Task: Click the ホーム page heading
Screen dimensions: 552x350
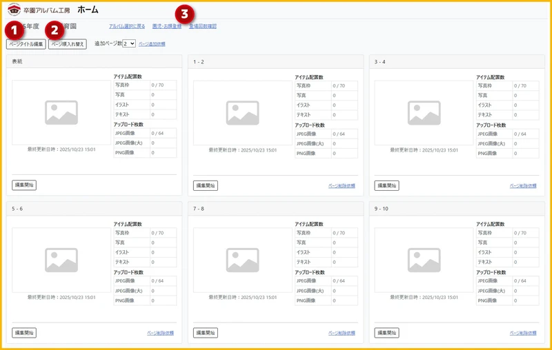Action: coord(88,10)
